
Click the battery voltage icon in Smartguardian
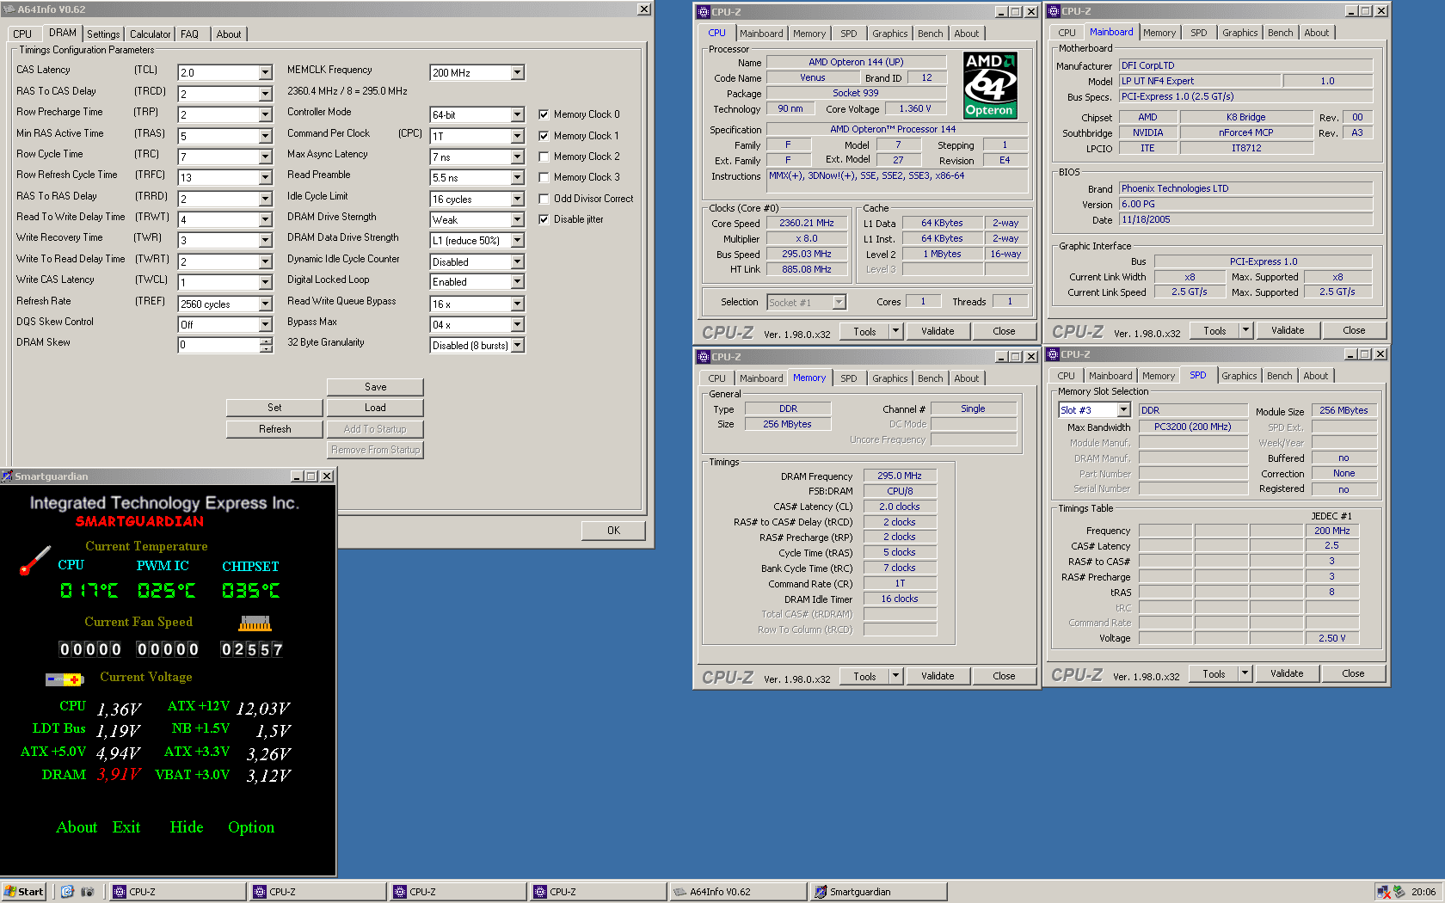(64, 679)
